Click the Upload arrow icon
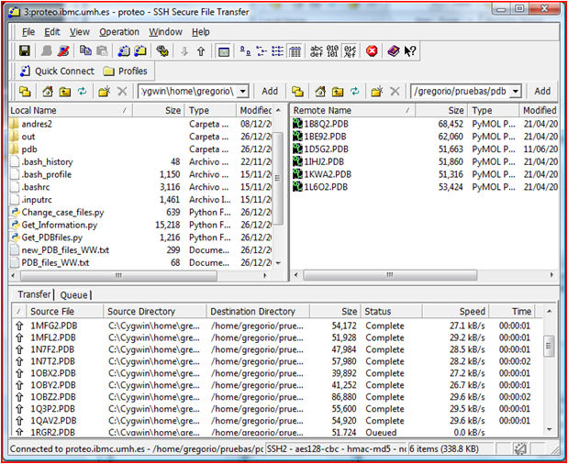568x464 pixels. [201, 51]
